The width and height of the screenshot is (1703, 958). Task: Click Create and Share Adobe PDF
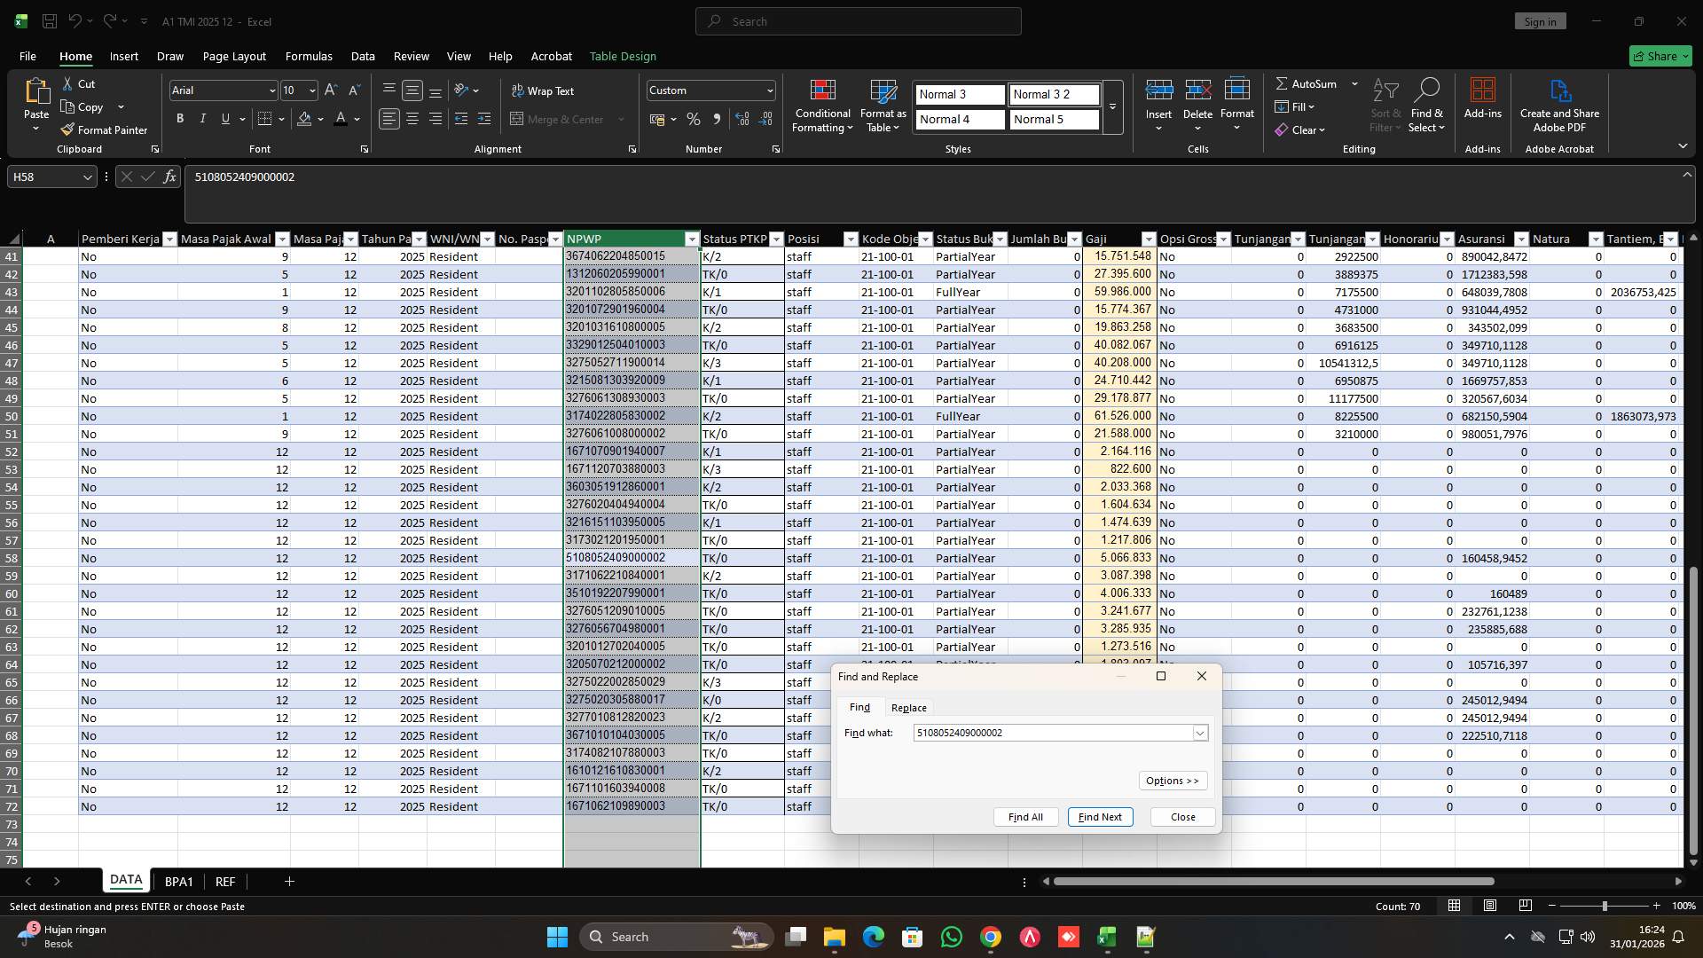tap(1558, 105)
